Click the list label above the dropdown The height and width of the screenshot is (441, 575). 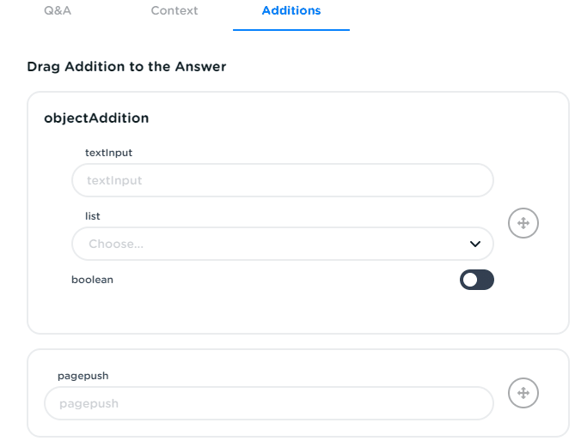93,216
